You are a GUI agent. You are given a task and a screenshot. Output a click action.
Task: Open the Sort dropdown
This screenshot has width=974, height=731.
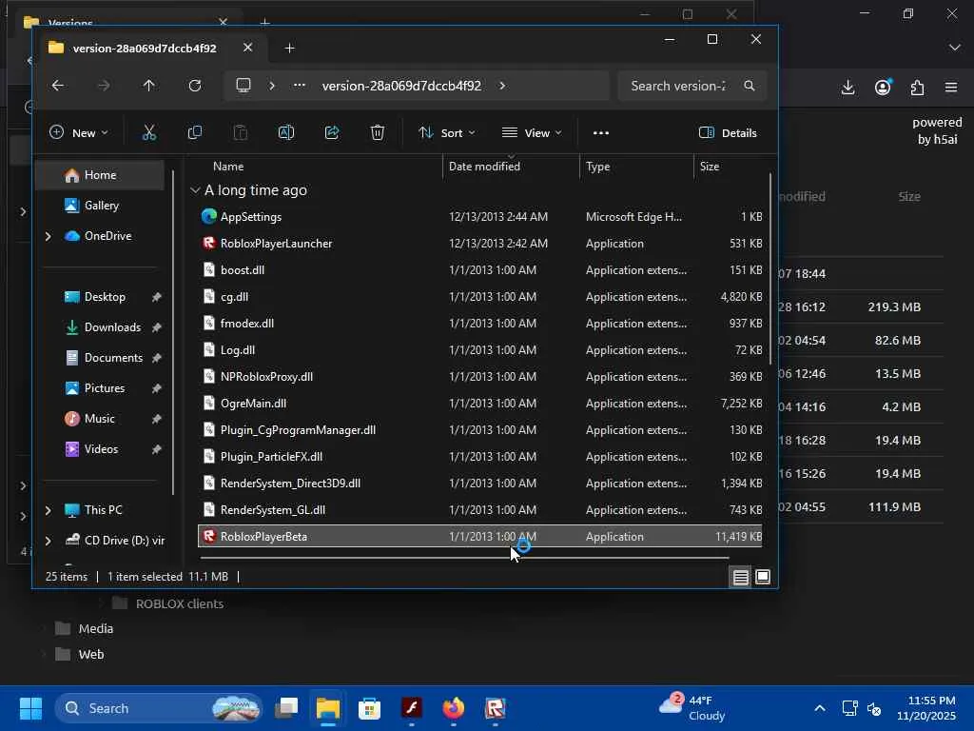(446, 132)
